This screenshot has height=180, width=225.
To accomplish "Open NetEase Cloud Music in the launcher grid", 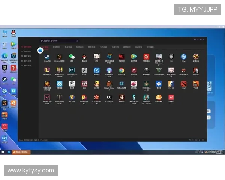I will (146, 57).
